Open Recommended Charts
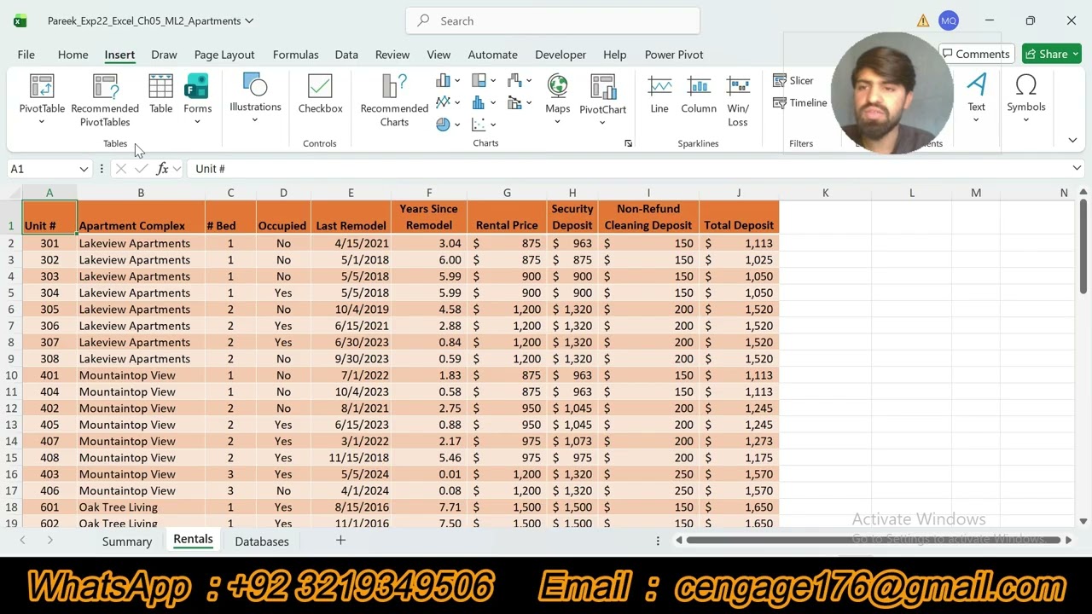Viewport: 1092px width, 614px height. [x=394, y=101]
